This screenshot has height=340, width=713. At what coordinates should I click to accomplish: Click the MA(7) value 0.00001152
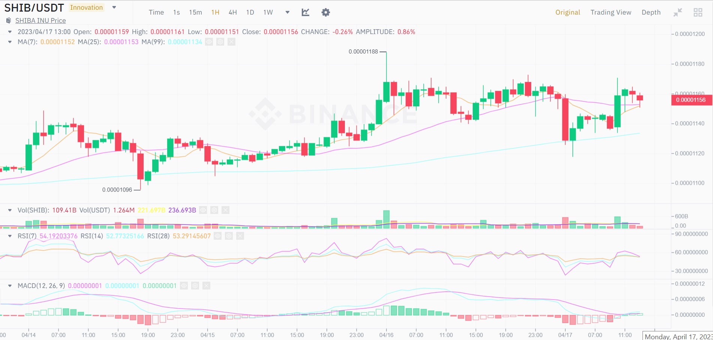coord(57,42)
